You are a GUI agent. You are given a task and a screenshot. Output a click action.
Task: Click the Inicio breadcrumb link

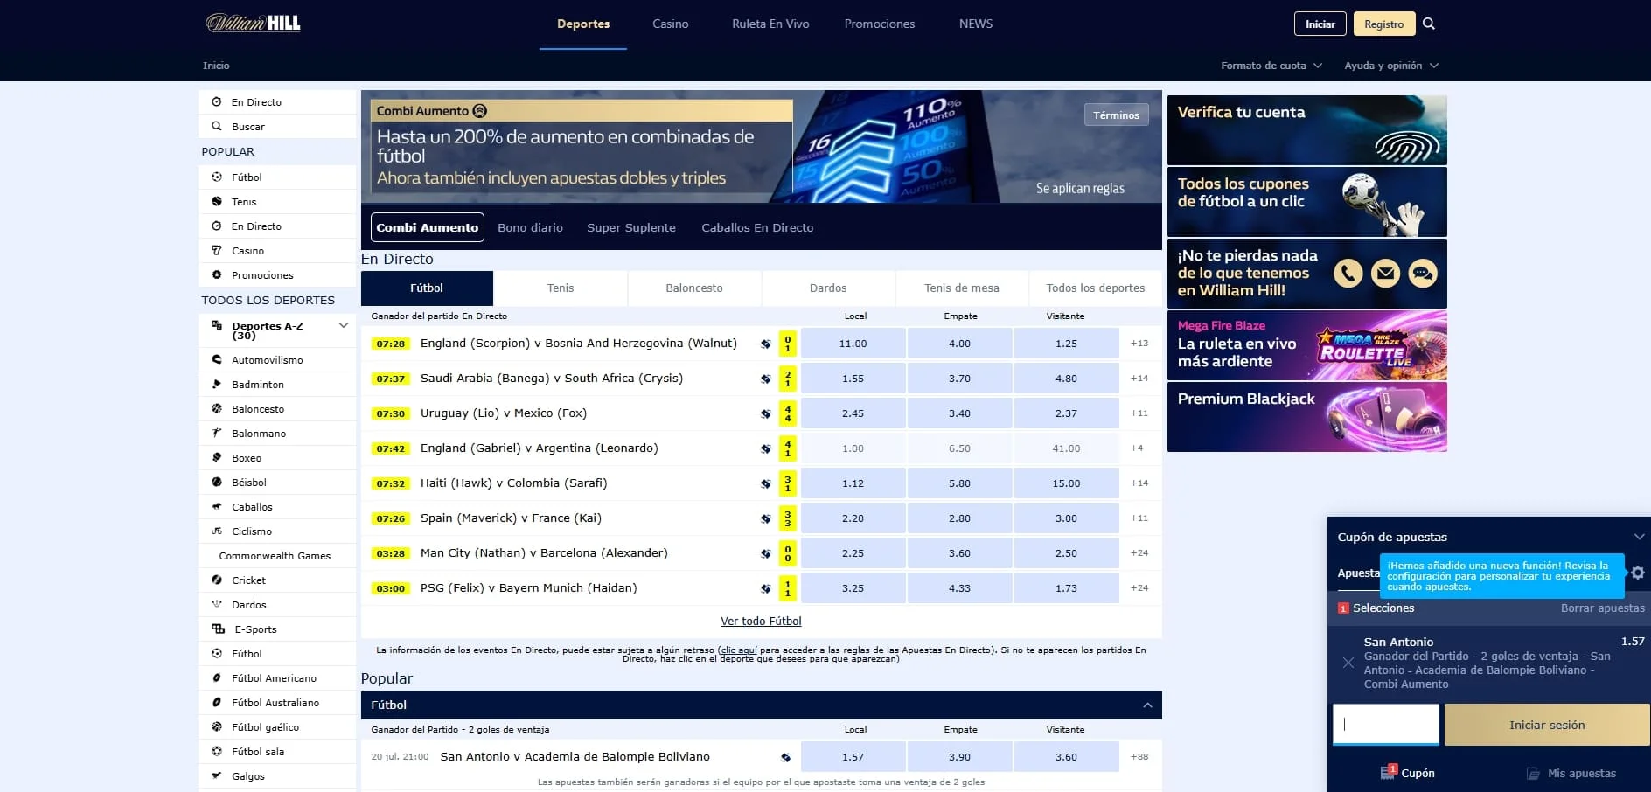coord(216,66)
